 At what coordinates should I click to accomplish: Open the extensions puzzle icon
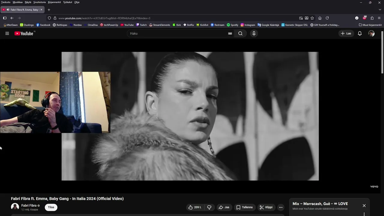click(372, 18)
